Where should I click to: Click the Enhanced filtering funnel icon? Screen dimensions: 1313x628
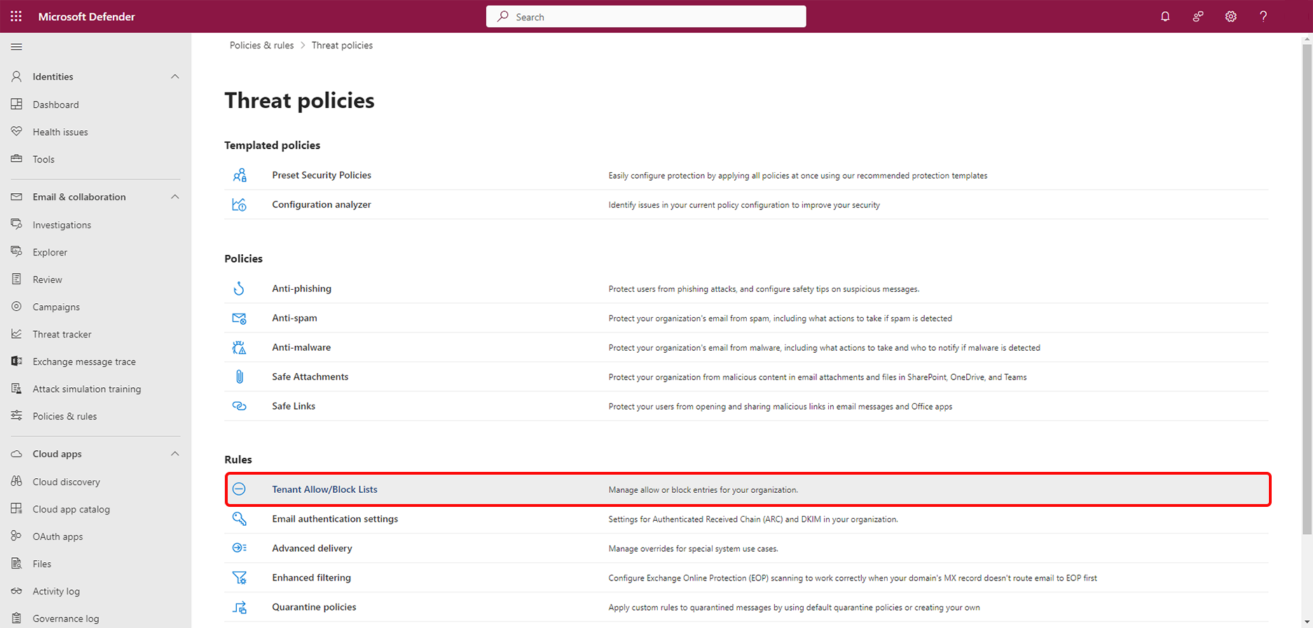(239, 578)
